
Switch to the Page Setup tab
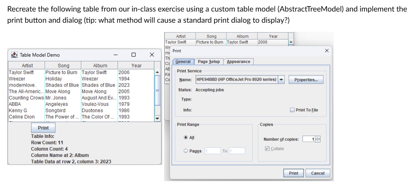tap(208, 62)
